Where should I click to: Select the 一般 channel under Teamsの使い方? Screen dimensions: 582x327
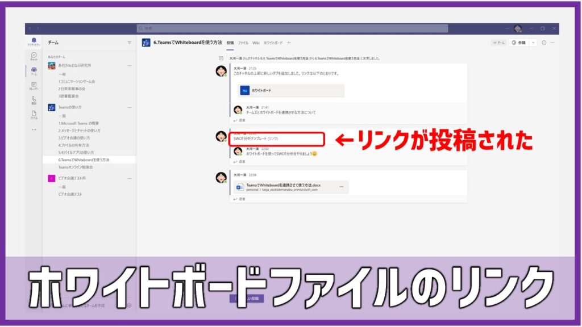(x=62, y=116)
